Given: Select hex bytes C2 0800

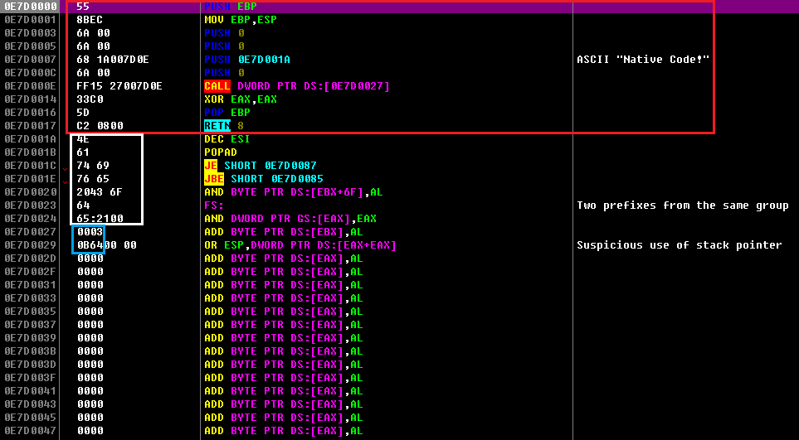Looking at the screenshot, I should click(100, 126).
